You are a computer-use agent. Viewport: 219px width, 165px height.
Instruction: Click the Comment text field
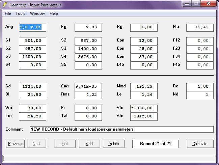121,129
